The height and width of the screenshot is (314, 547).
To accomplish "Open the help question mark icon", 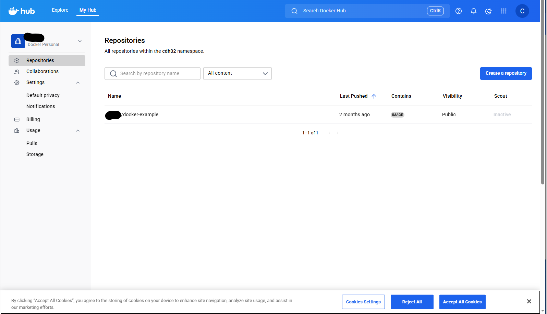I will tap(459, 11).
